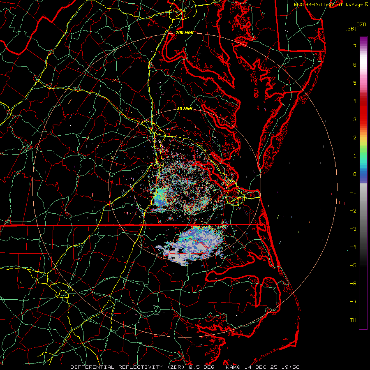
Task: Click the 7 value on color scale
Action: pos(355,46)
